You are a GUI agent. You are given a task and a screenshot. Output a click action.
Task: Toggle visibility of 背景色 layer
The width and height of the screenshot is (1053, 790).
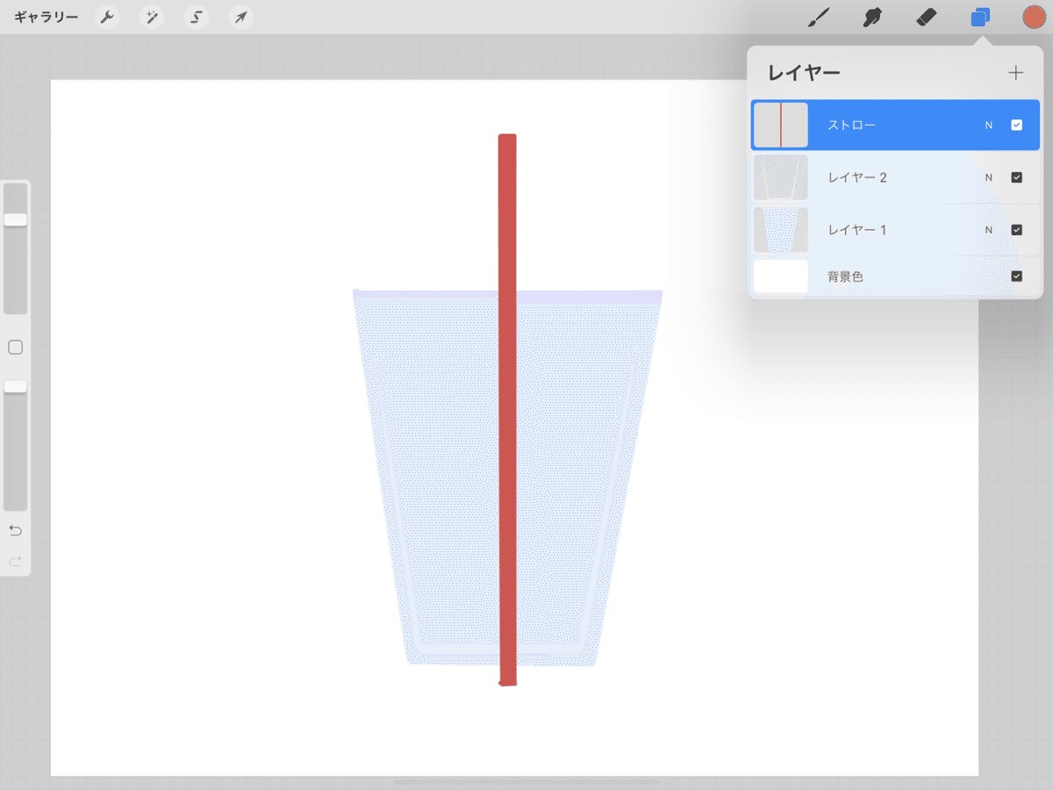tap(1016, 276)
